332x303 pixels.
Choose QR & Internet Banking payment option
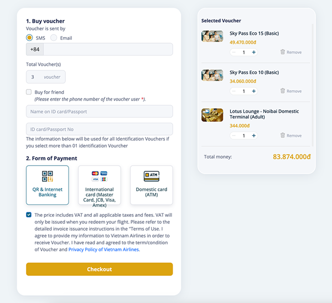(48, 185)
